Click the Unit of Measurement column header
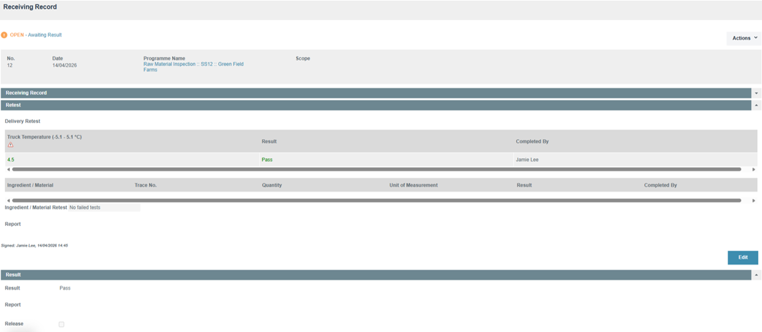The width and height of the screenshot is (762, 332). click(x=414, y=185)
